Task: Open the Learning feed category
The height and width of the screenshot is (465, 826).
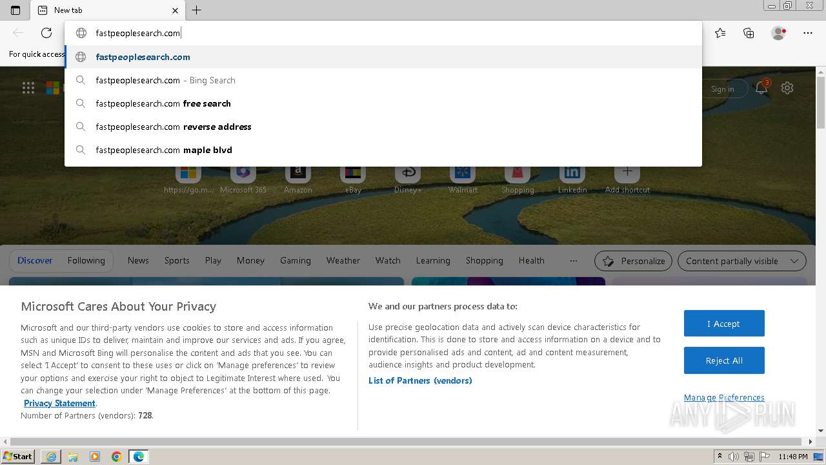Action: coord(433,260)
